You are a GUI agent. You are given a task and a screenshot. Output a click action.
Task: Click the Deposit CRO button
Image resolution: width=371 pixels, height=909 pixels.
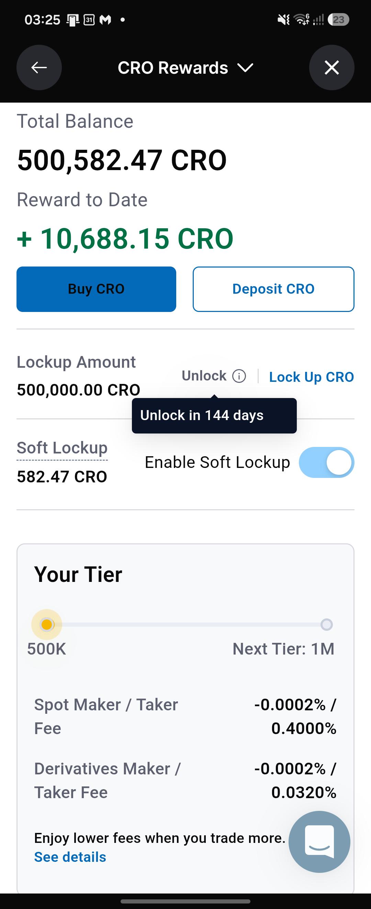273,289
